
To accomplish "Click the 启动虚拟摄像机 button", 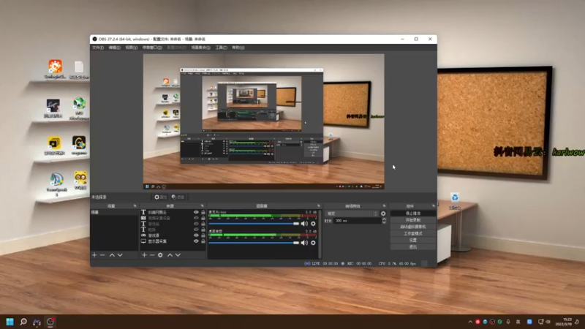I will 413,227.
